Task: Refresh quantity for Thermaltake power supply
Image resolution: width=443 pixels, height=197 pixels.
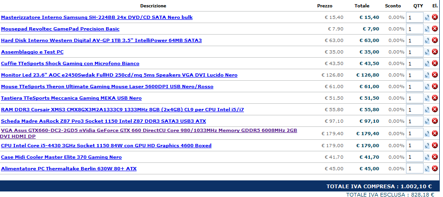Action: pos(427,169)
